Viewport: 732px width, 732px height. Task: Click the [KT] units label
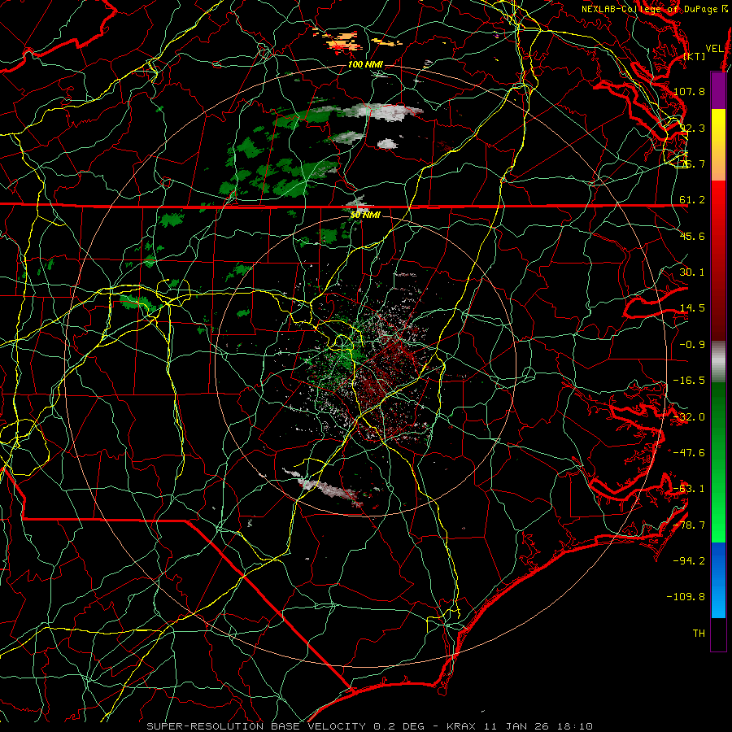point(695,56)
